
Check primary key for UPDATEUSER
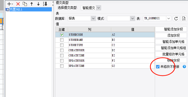coord(62,61)
